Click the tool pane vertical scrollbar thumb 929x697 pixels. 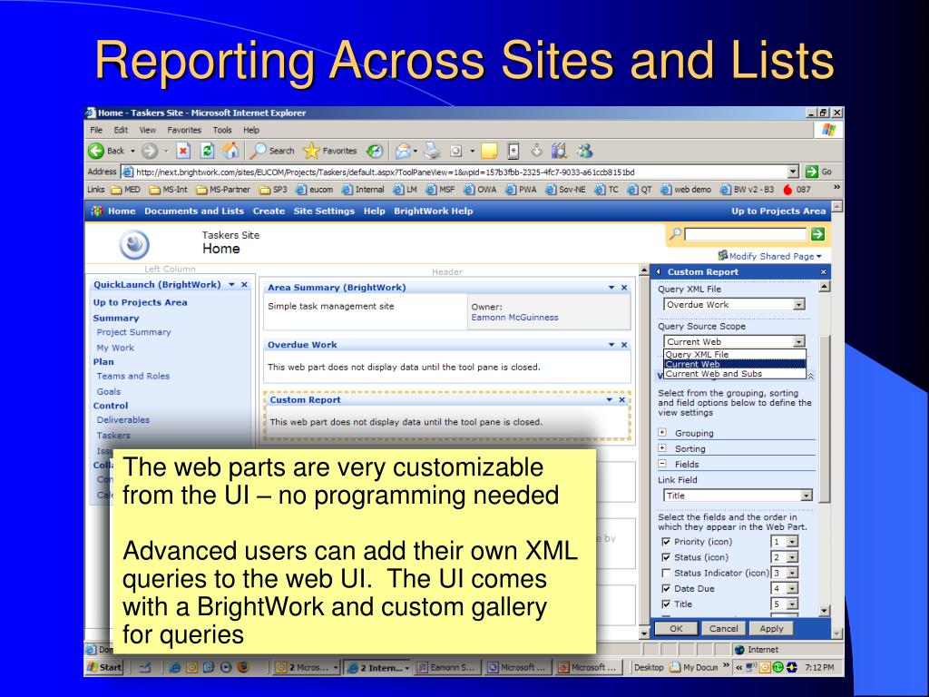coord(824,417)
